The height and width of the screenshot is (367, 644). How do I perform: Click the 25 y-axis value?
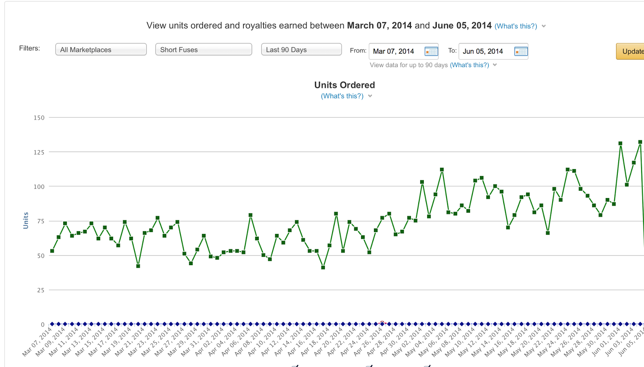click(x=41, y=290)
